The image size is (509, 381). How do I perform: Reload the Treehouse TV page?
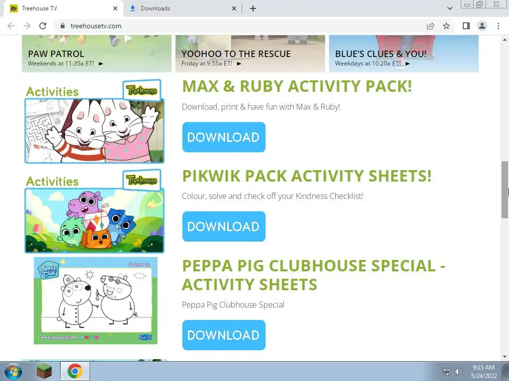tap(43, 26)
